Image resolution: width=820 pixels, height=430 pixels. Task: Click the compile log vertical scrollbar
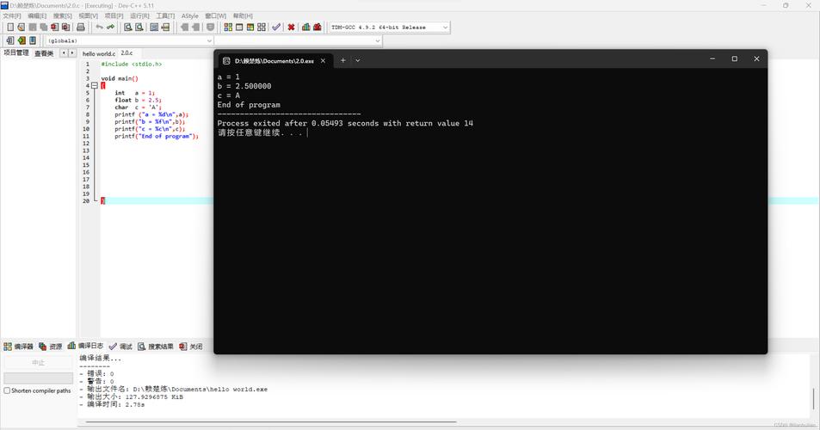[813, 398]
